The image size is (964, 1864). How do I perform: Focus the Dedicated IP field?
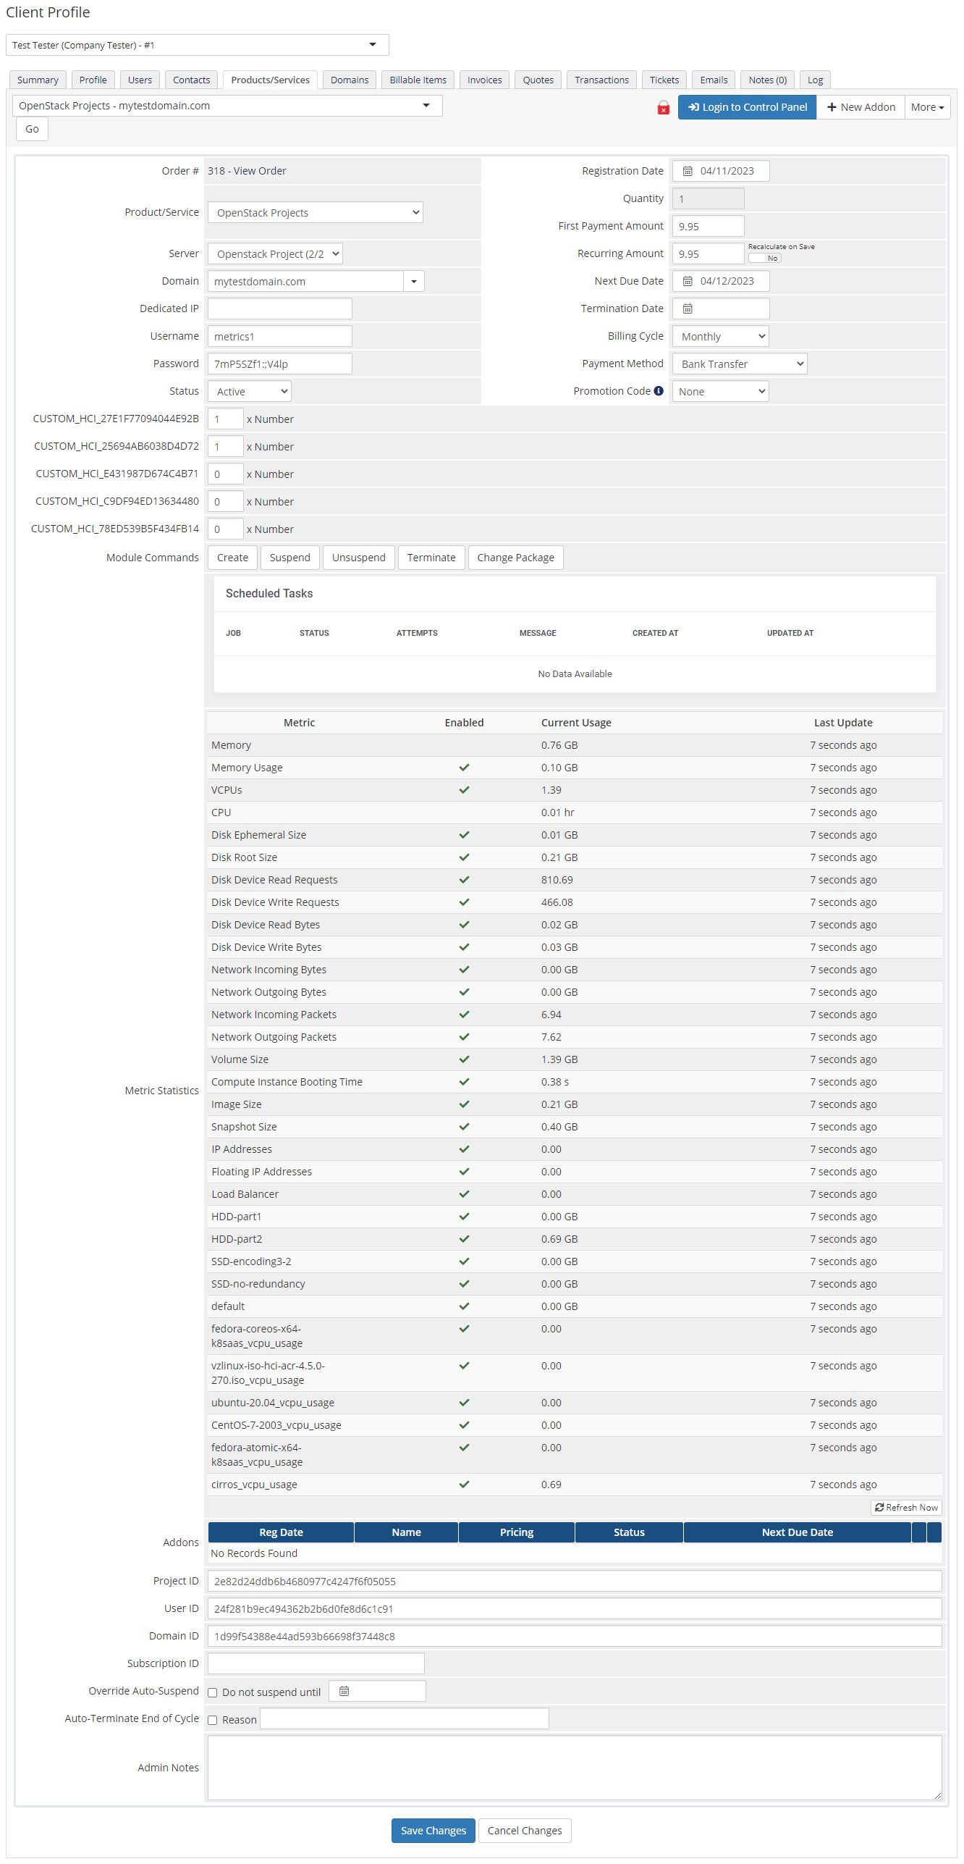point(279,308)
